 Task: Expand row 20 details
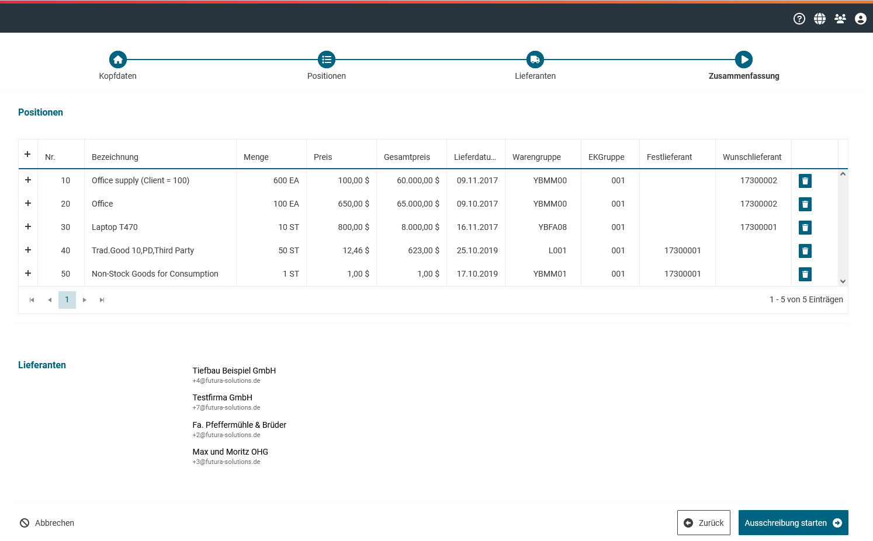pyautogui.click(x=28, y=203)
